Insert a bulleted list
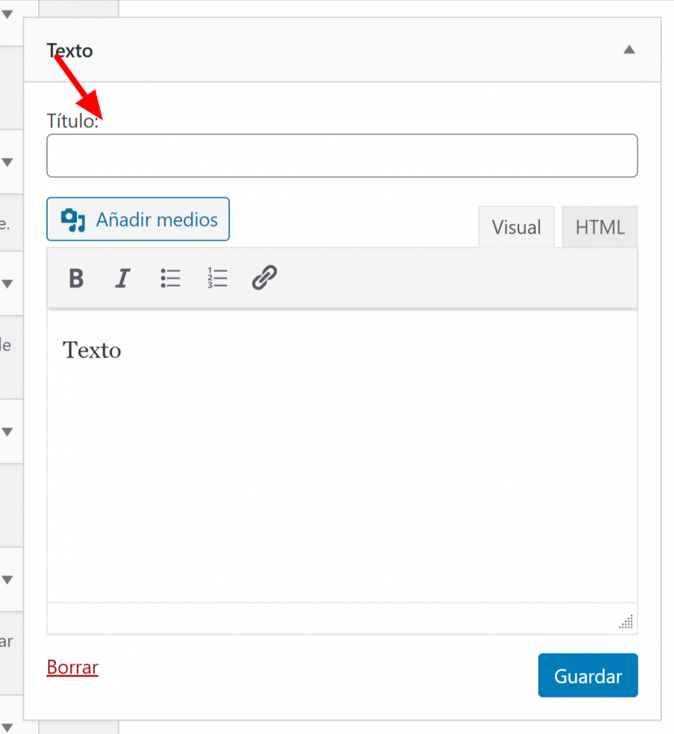Screen dimensions: 674x734 pos(170,278)
